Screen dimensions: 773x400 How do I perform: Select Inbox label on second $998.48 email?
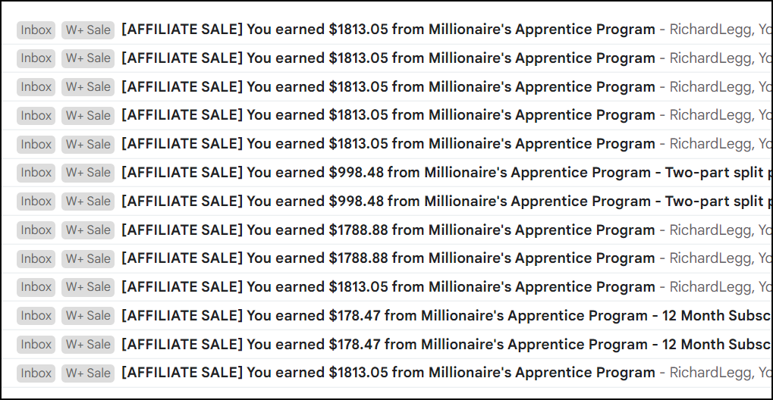(x=36, y=202)
